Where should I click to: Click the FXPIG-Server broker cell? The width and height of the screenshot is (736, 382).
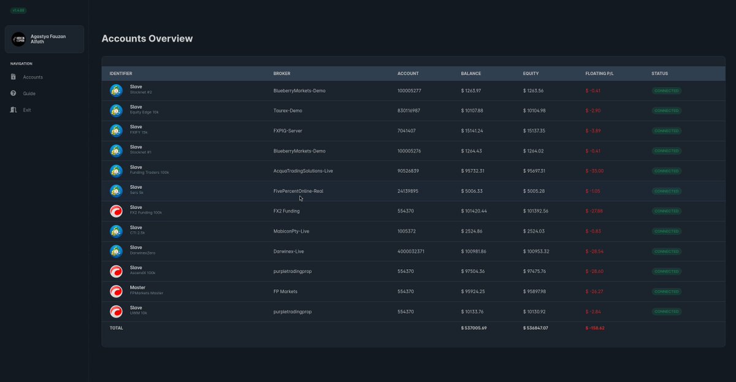click(288, 131)
